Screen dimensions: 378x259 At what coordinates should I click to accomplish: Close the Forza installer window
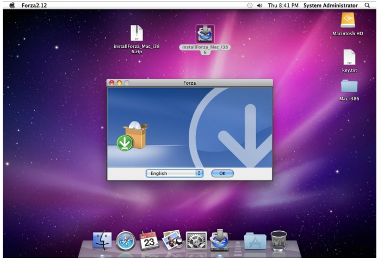pyautogui.click(x=112, y=83)
